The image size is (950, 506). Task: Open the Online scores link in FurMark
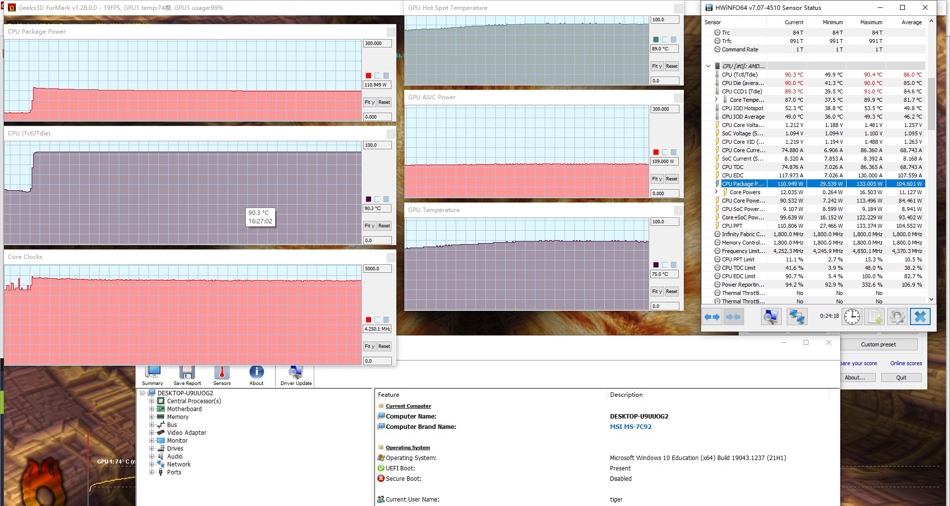906,363
